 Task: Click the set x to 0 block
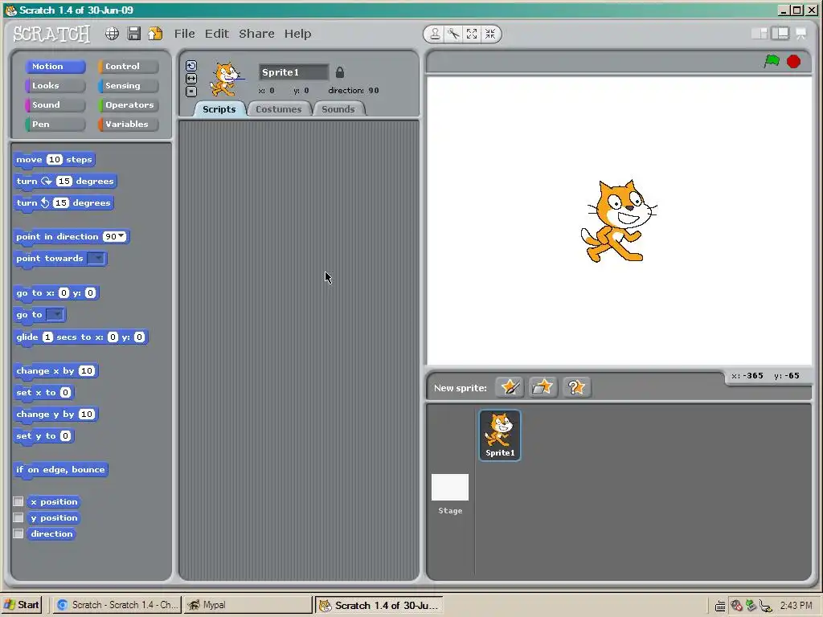point(43,392)
